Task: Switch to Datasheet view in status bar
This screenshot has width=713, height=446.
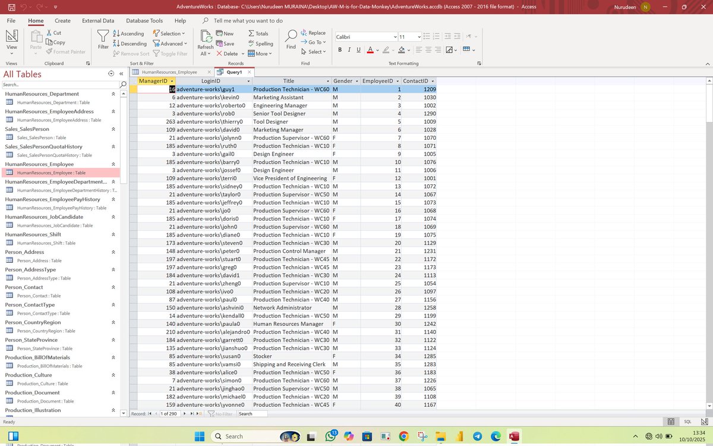Action: point(671,422)
